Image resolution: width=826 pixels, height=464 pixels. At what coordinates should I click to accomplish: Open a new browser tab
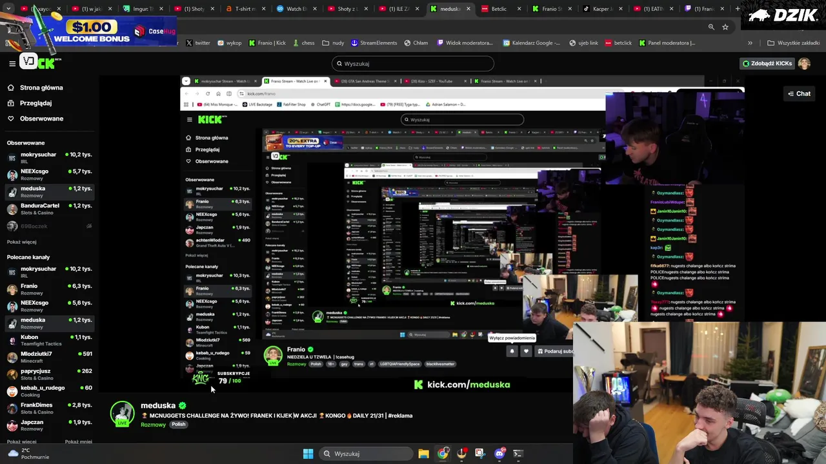(739, 9)
